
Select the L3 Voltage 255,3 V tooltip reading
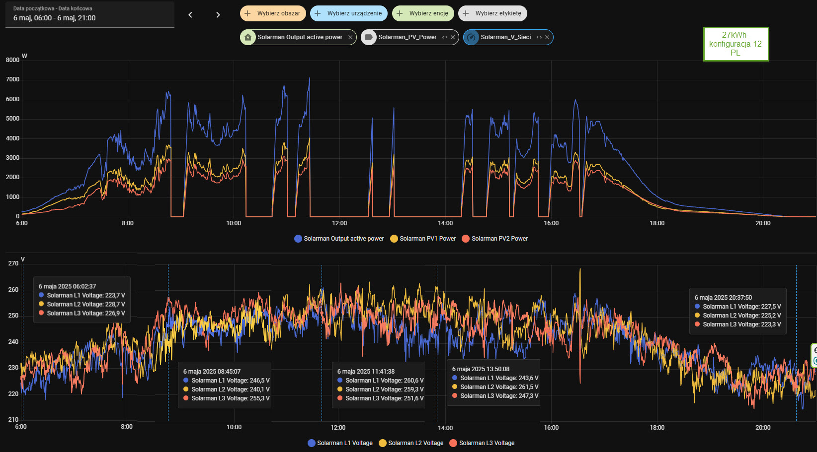point(226,398)
